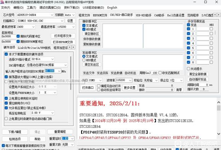Click the 下载/编程 button

(15, 132)
